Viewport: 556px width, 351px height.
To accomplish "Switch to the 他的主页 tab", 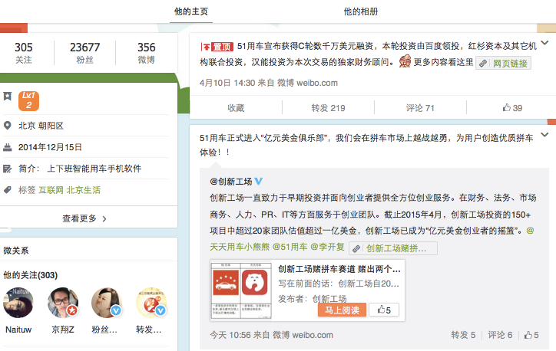I will [191, 11].
